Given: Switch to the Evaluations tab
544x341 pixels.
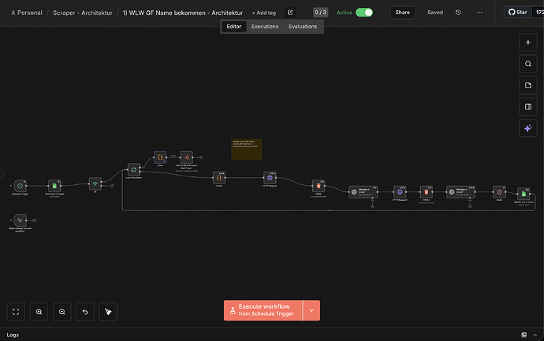Looking at the screenshot, I should (303, 27).
